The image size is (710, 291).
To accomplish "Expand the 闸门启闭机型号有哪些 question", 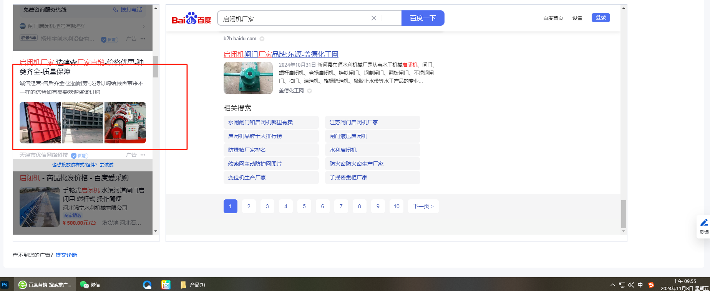I will tap(144, 26).
